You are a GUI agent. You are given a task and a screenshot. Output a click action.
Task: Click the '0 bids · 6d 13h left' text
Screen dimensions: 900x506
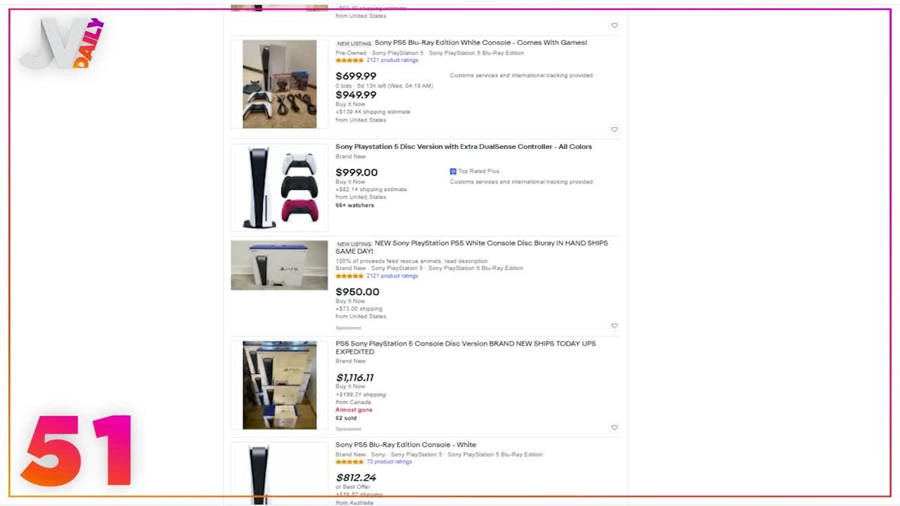(x=384, y=86)
